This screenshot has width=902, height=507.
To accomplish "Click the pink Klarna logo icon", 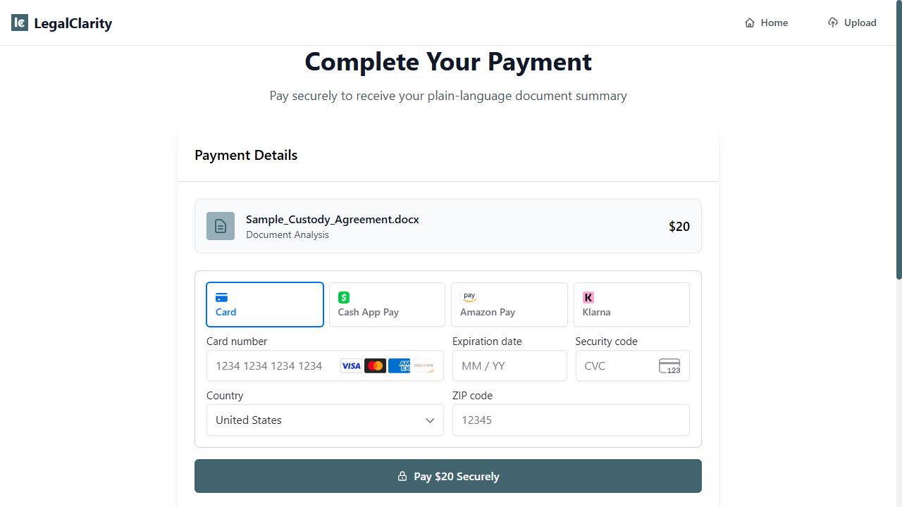I will (588, 297).
